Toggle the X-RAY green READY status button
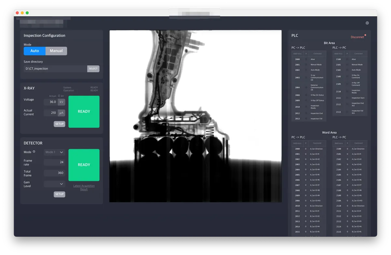This screenshot has height=255, width=391. (84, 112)
